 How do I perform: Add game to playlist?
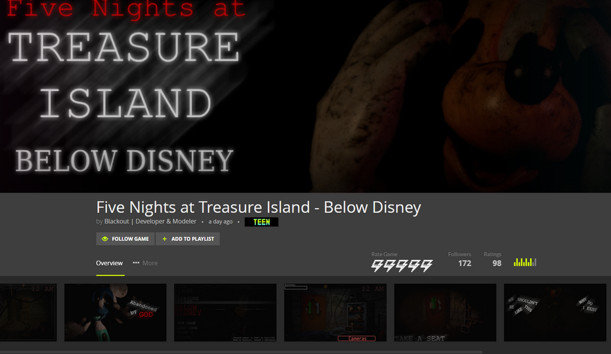[188, 239]
